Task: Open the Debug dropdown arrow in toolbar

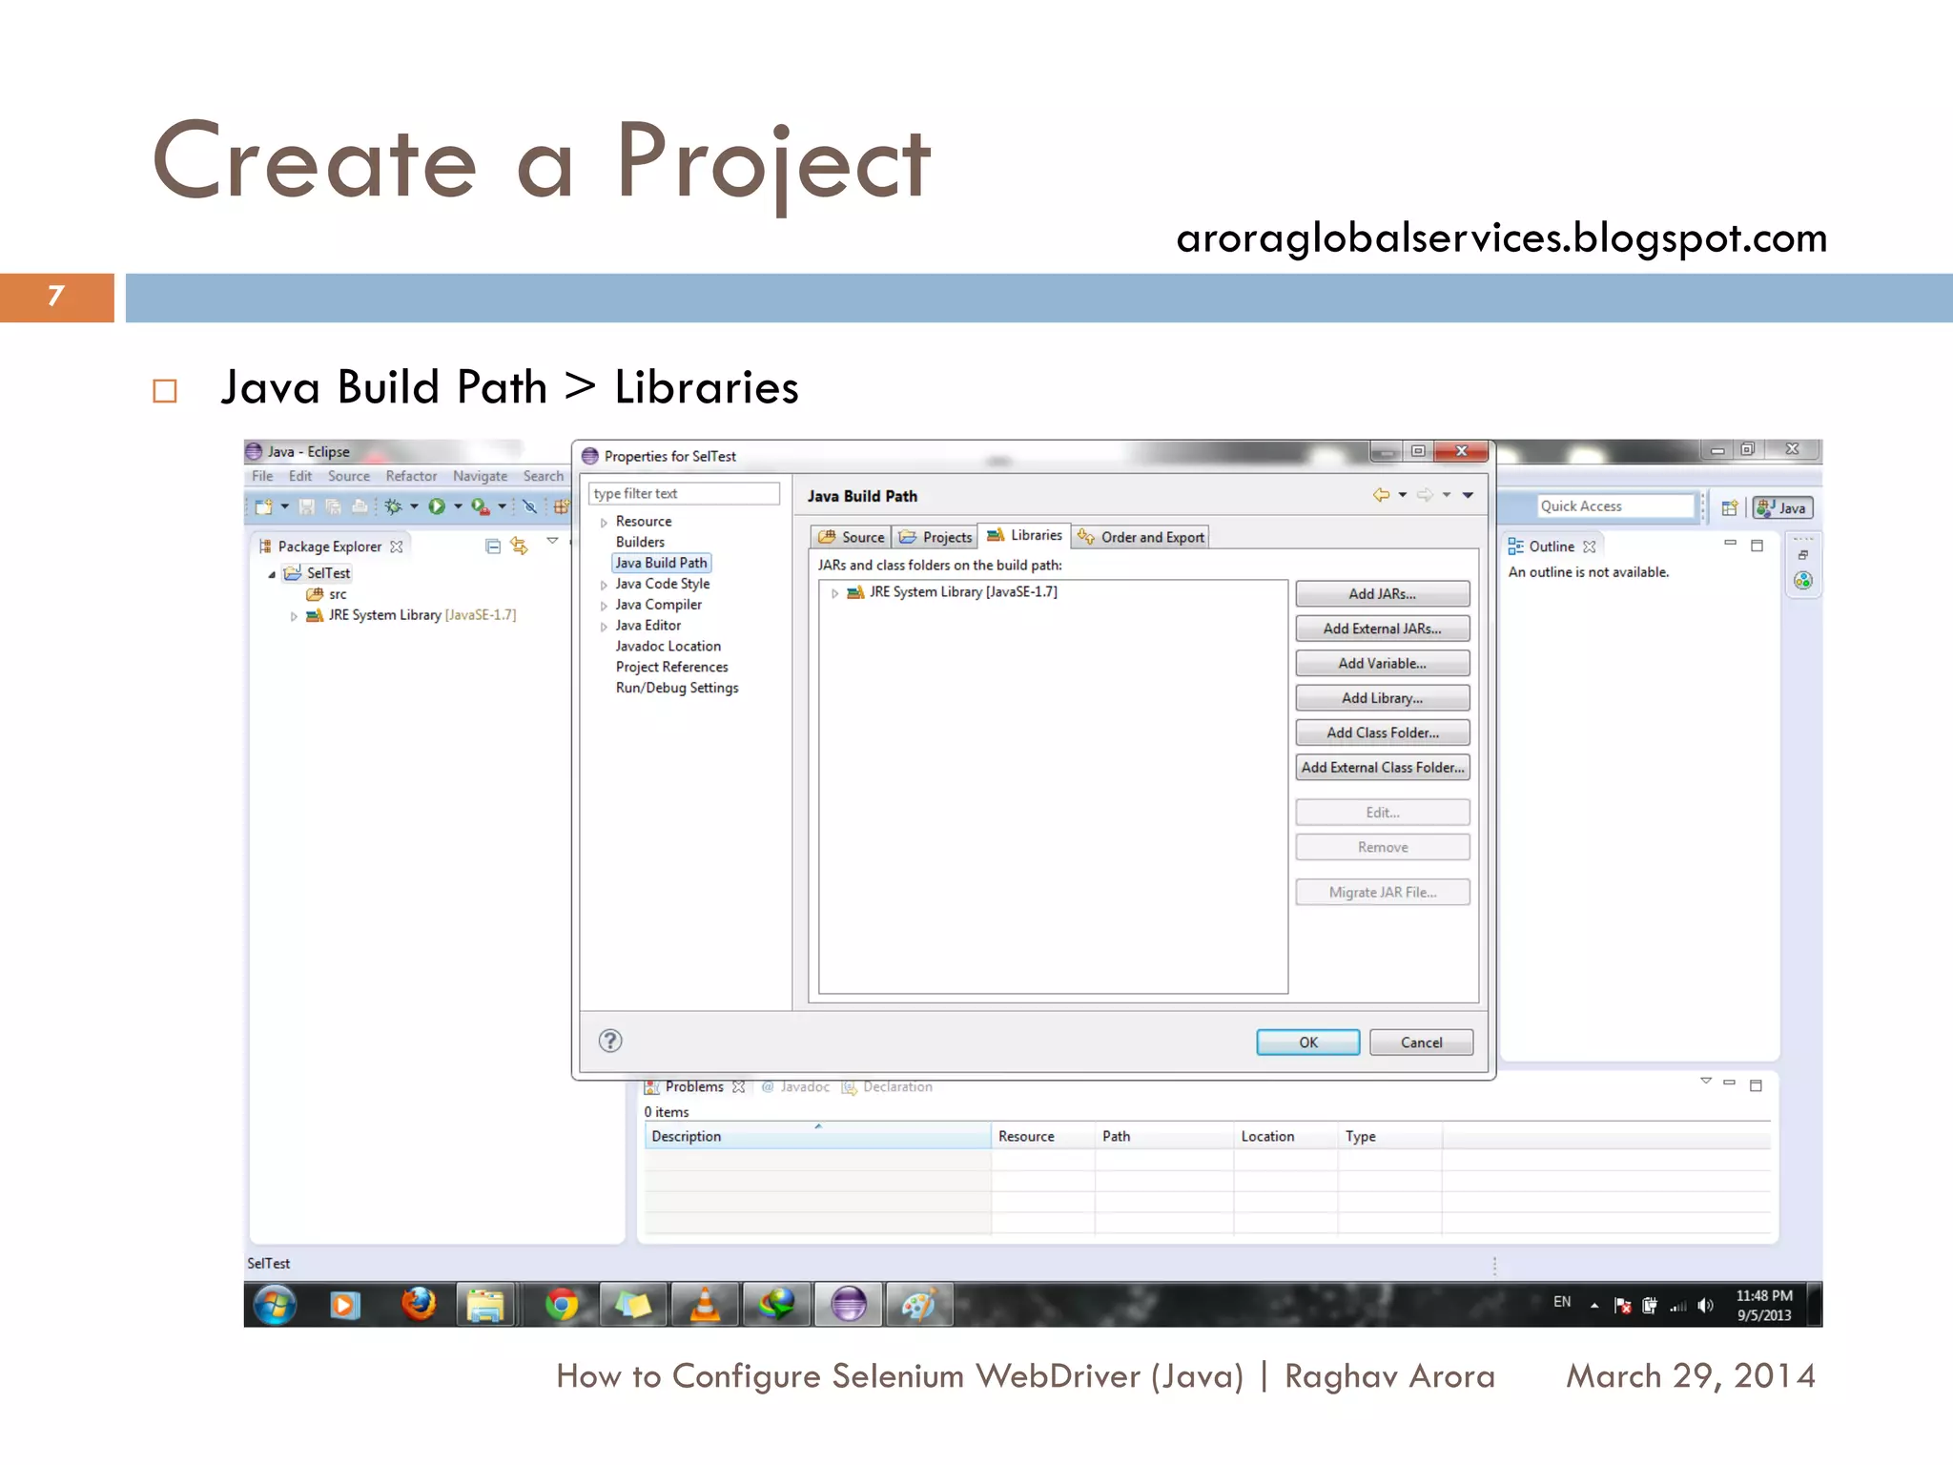Action: tap(414, 506)
